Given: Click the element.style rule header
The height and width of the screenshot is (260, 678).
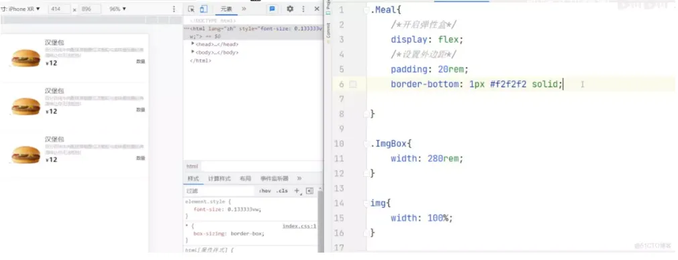Looking at the screenshot, I should [x=208, y=201].
